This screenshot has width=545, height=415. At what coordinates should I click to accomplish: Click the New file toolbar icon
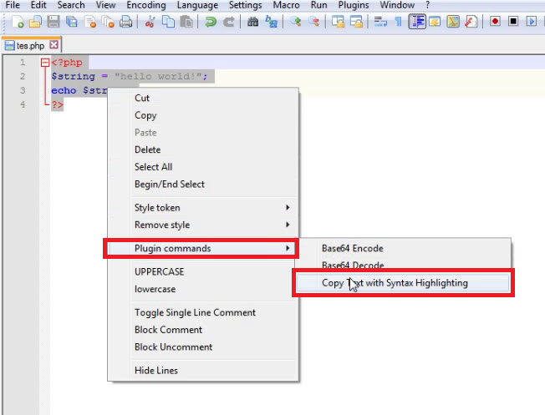point(18,22)
